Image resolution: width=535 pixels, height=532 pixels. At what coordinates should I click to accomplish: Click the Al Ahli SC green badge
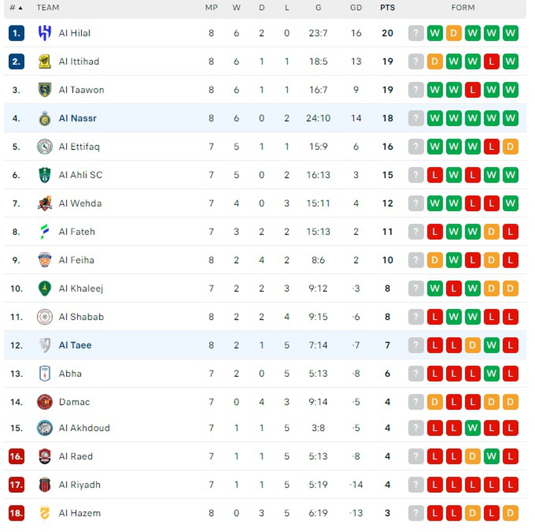coord(45,175)
